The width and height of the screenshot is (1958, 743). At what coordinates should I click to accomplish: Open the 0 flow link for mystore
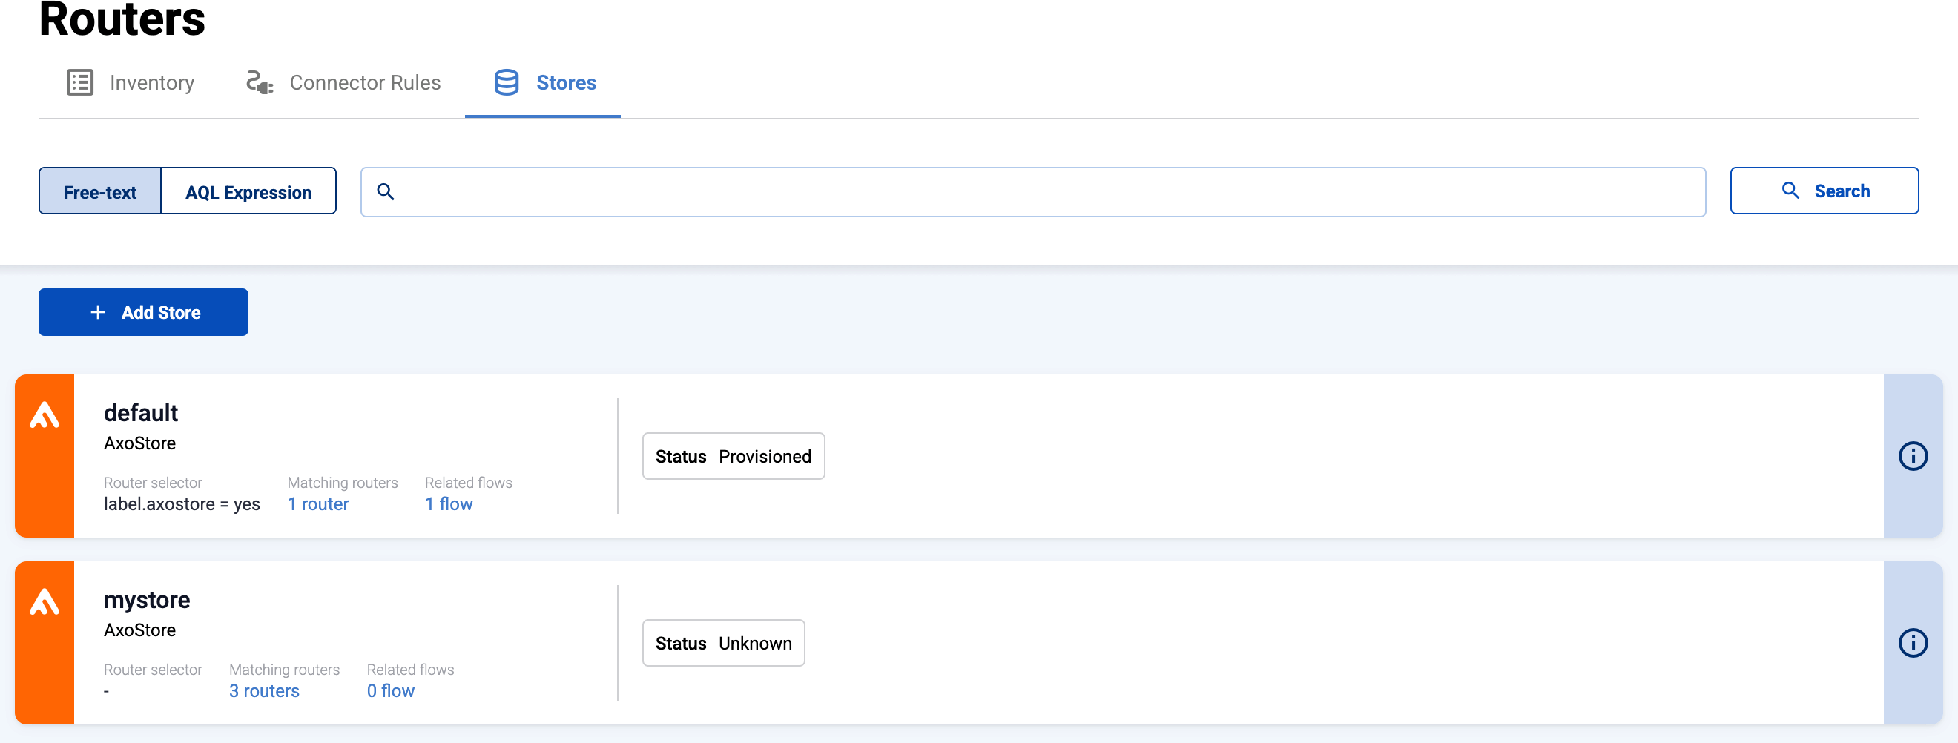pos(391,690)
